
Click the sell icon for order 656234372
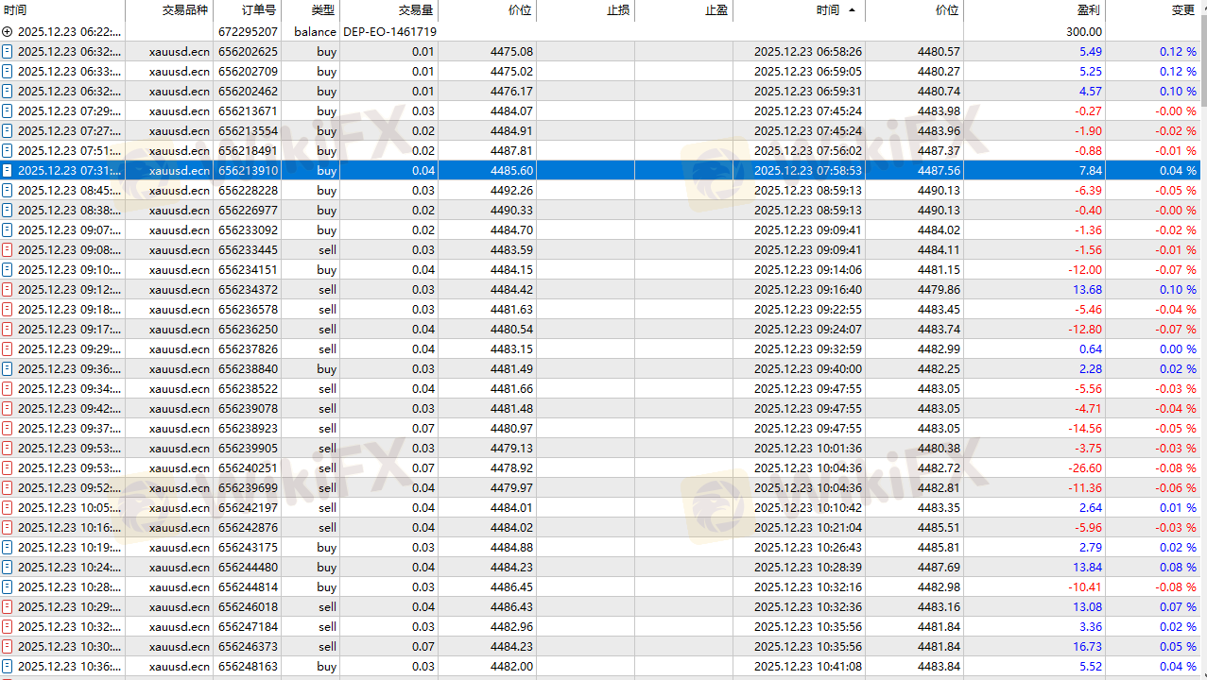[x=8, y=289]
